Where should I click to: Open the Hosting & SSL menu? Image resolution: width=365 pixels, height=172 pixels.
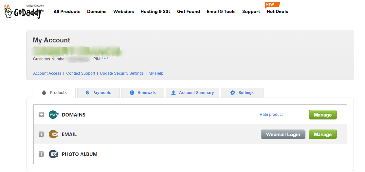[155, 11]
